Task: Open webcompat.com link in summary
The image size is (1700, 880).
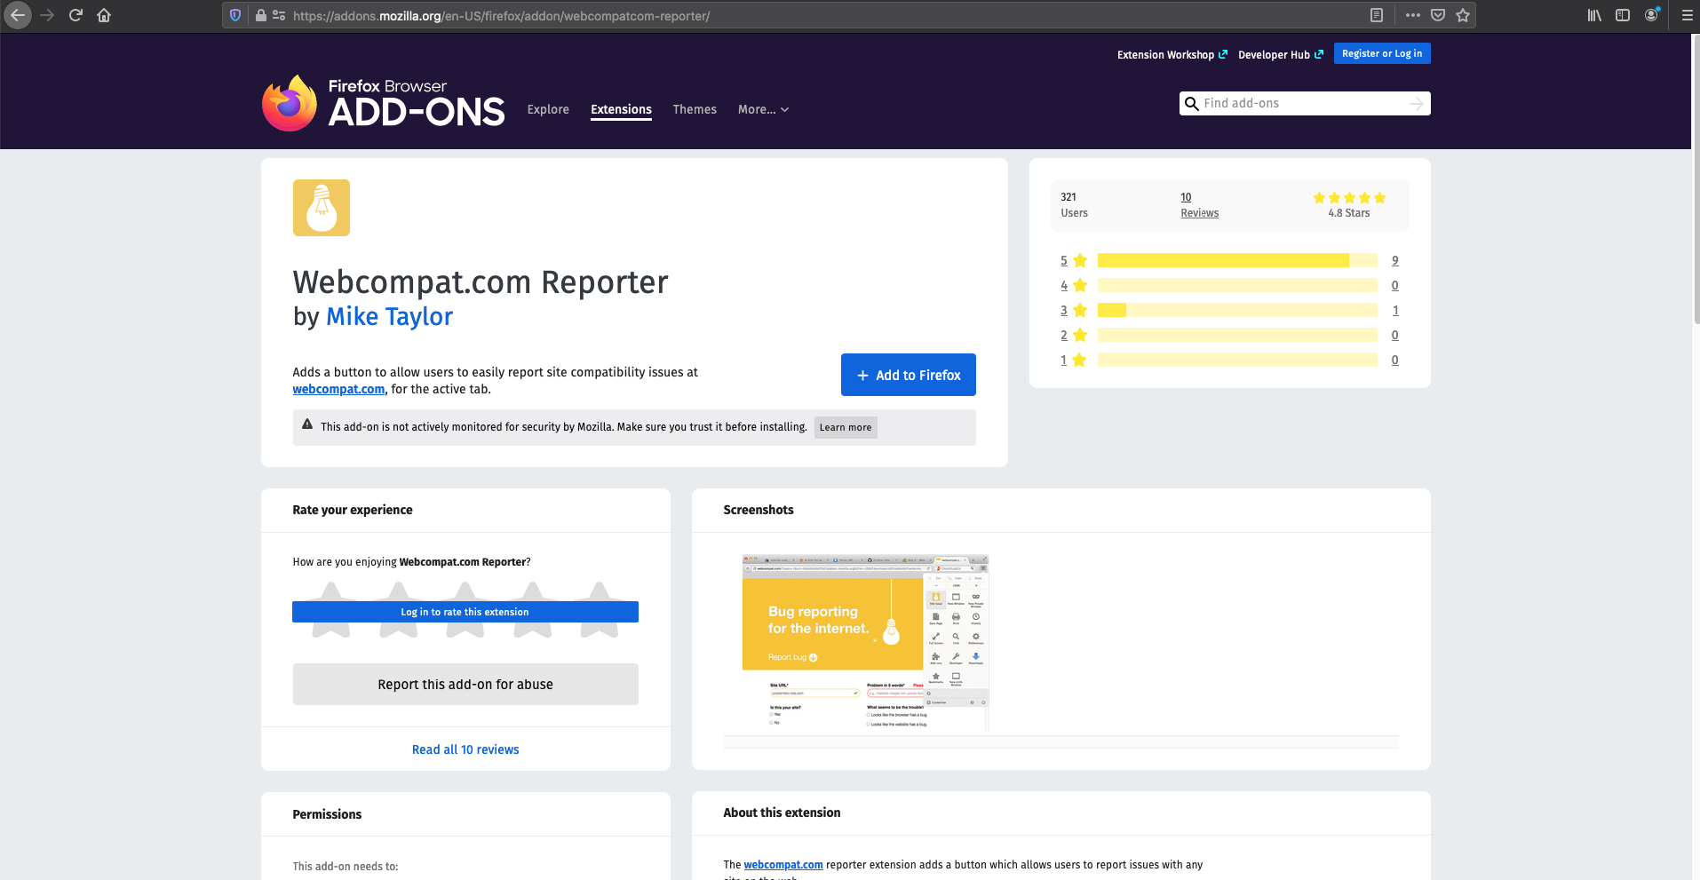Action: point(338,389)
